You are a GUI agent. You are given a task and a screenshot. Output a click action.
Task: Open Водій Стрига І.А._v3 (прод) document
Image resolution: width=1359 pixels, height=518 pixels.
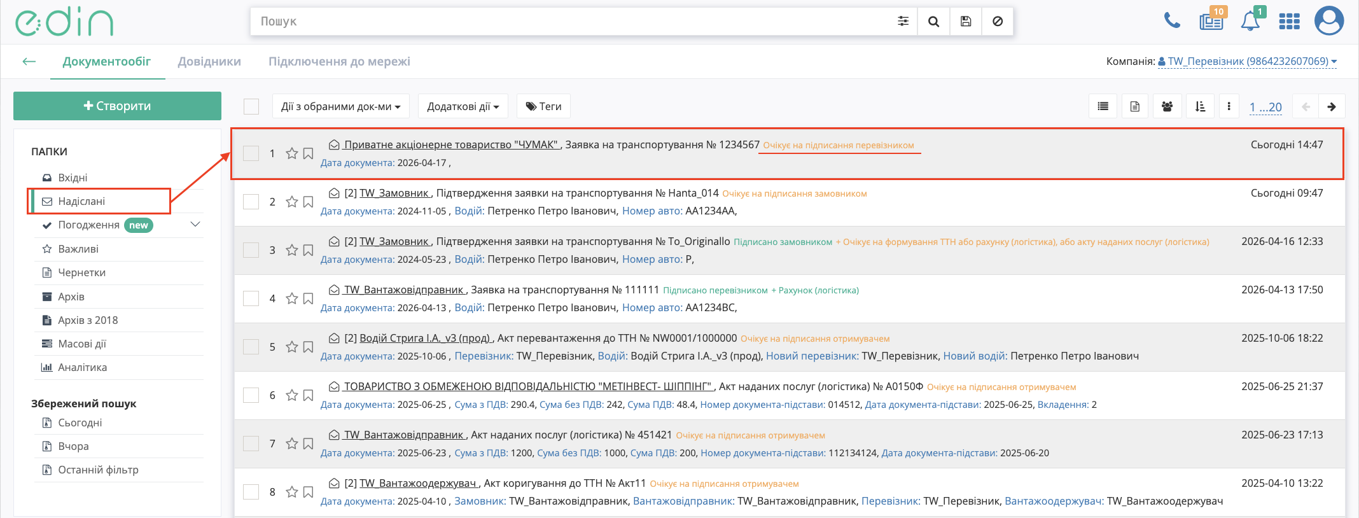pos(425,338)
